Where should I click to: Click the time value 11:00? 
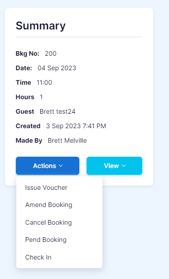coord(44,82)
